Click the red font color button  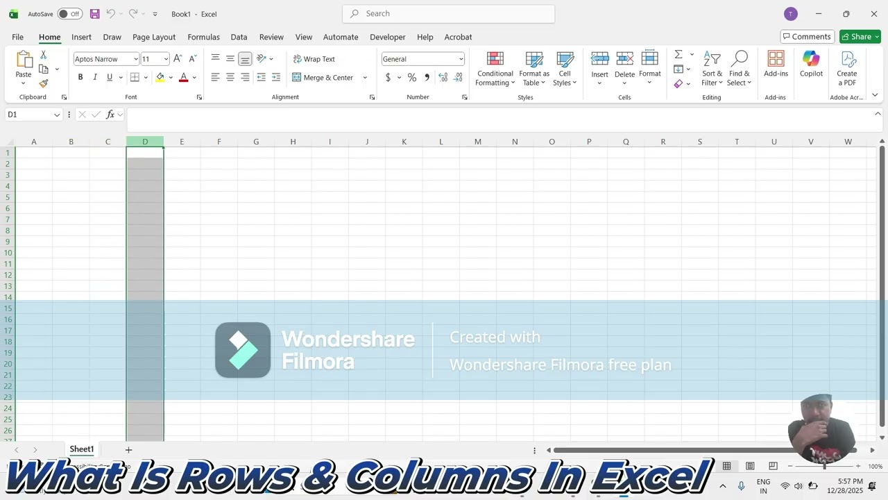point(184,77)
